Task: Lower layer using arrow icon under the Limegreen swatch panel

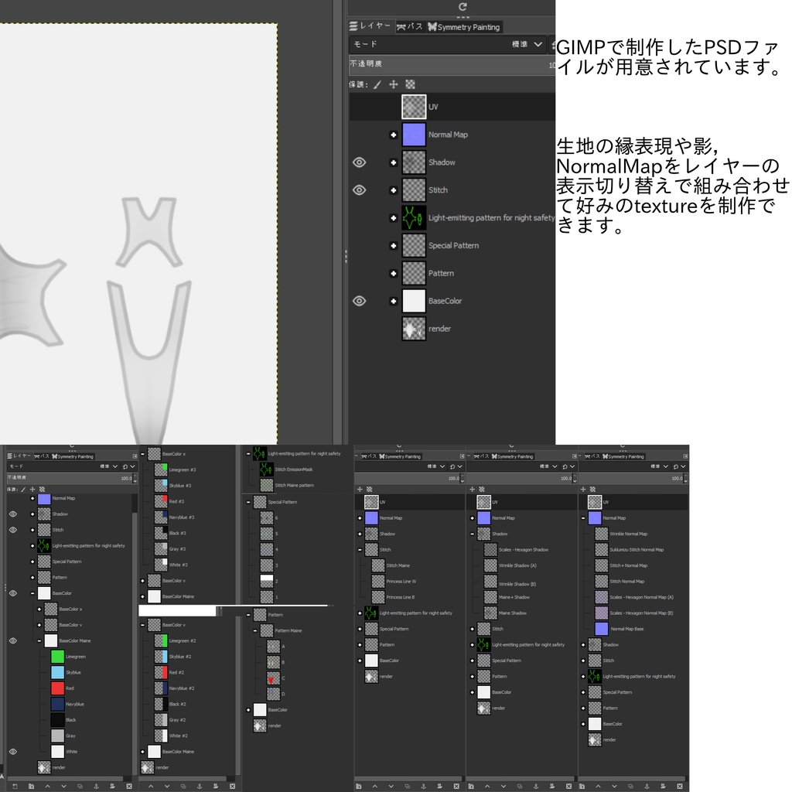Action: [x=63, y=786]
